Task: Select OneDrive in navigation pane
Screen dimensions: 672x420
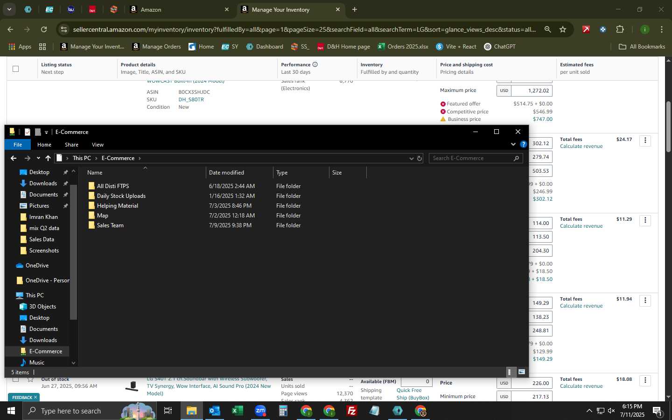Action: pyautogui.click(x=37, y=266)
